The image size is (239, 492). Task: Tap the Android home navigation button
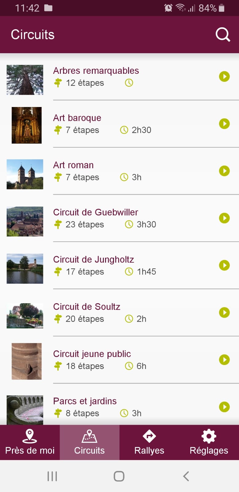119,476
